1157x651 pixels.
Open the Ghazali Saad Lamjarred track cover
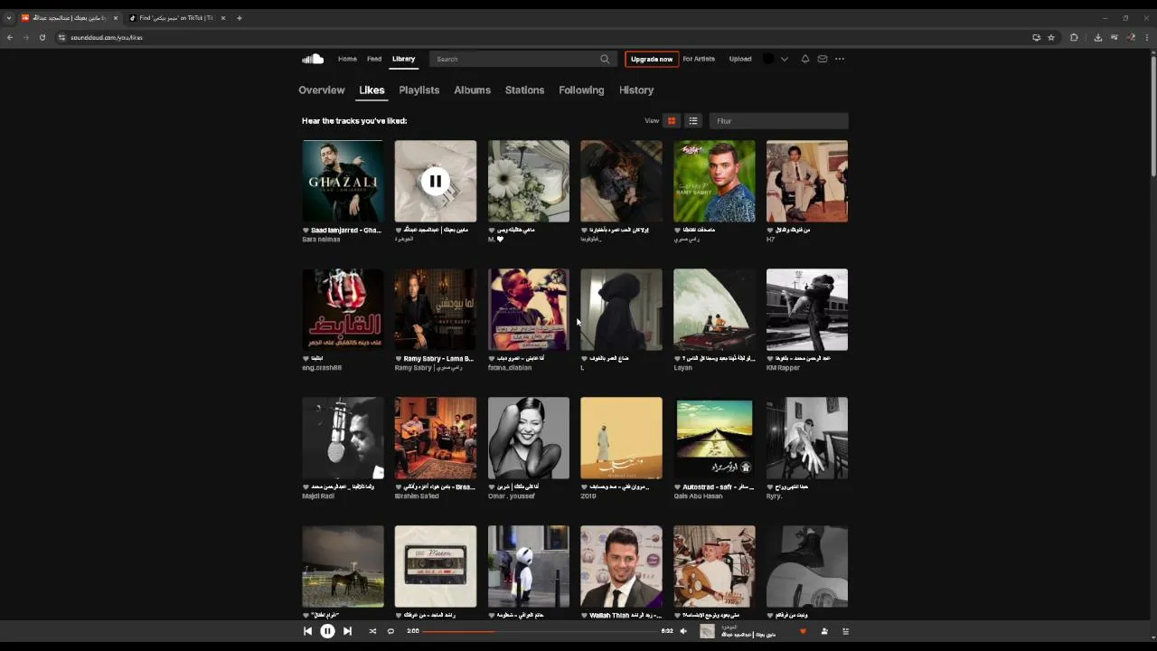click(x=343, y=181)
